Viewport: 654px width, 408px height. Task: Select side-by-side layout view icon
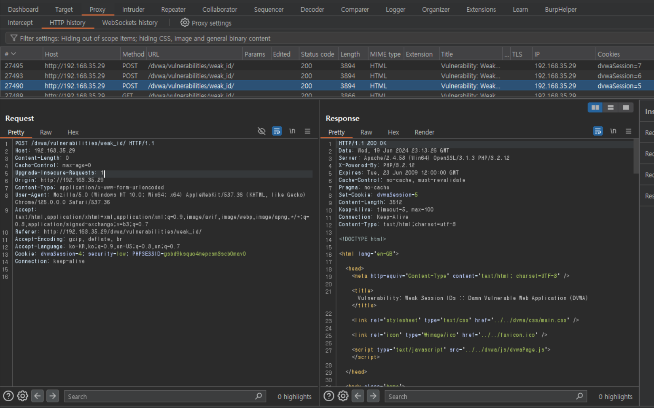coord(595,107)
